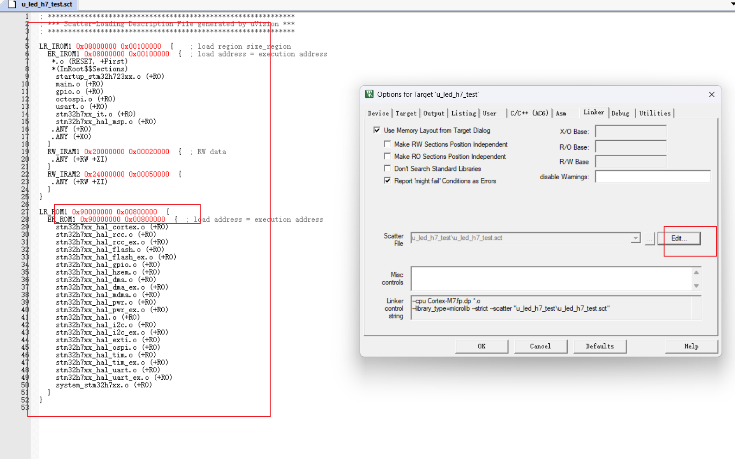Go to the Utilities tab
Image resolution: width=735 pixels, height=459 pixels.
(655, 113)
